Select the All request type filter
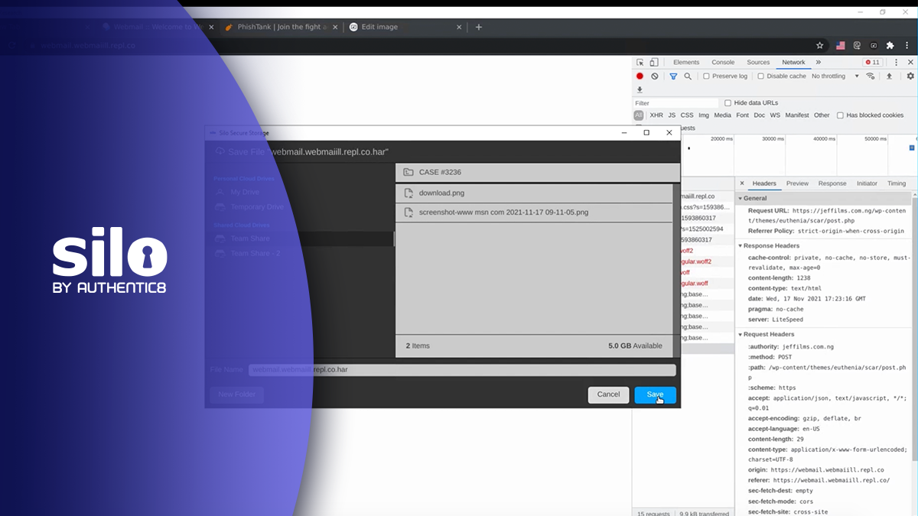Screen dimensions: 918x516 coord(638,115)
